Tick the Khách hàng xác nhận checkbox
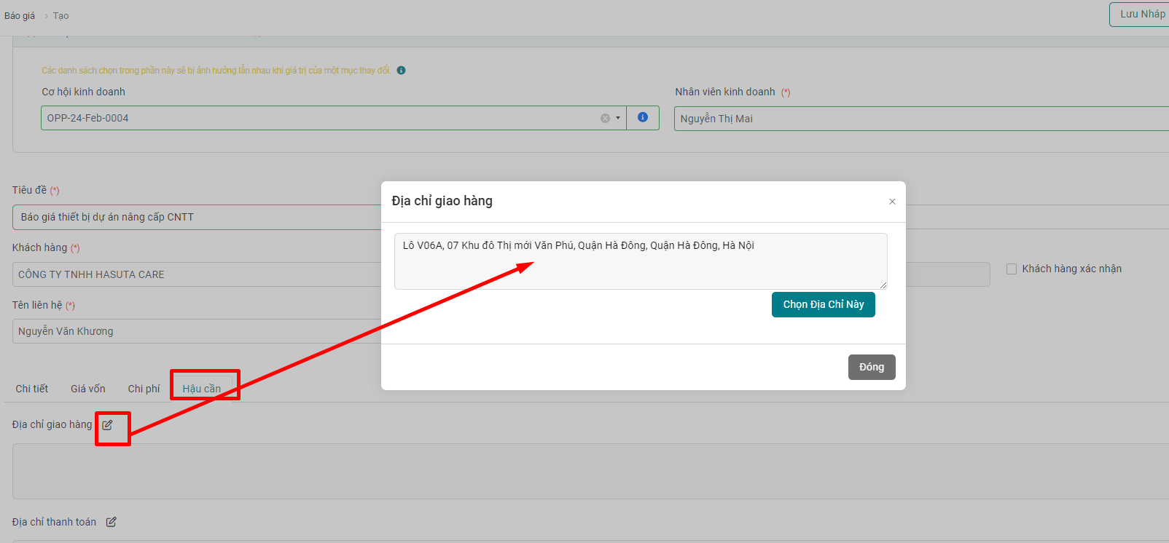 (x=1012, y=269)
